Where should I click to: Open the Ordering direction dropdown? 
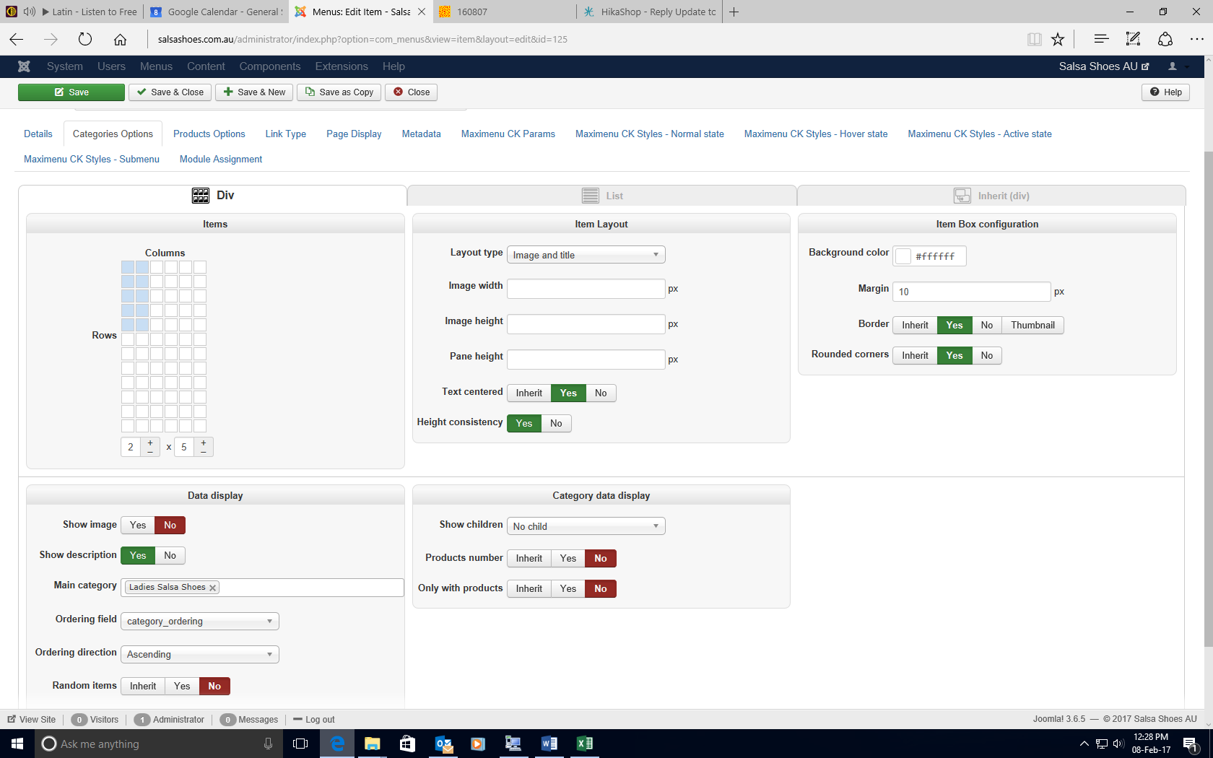(200, 654)
